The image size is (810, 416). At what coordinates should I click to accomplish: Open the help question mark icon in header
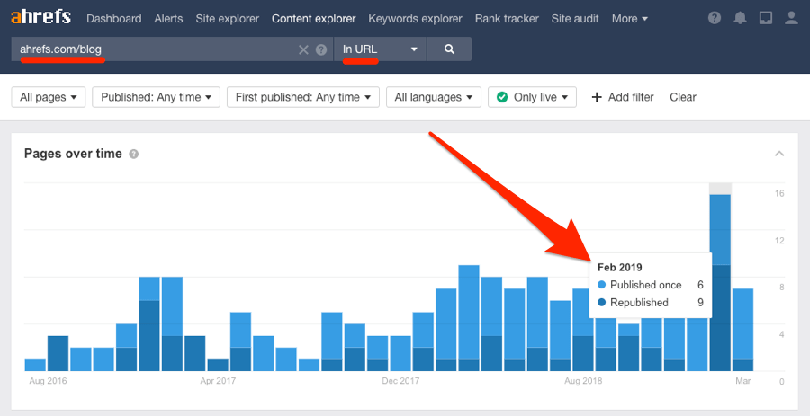click(715, 19)
